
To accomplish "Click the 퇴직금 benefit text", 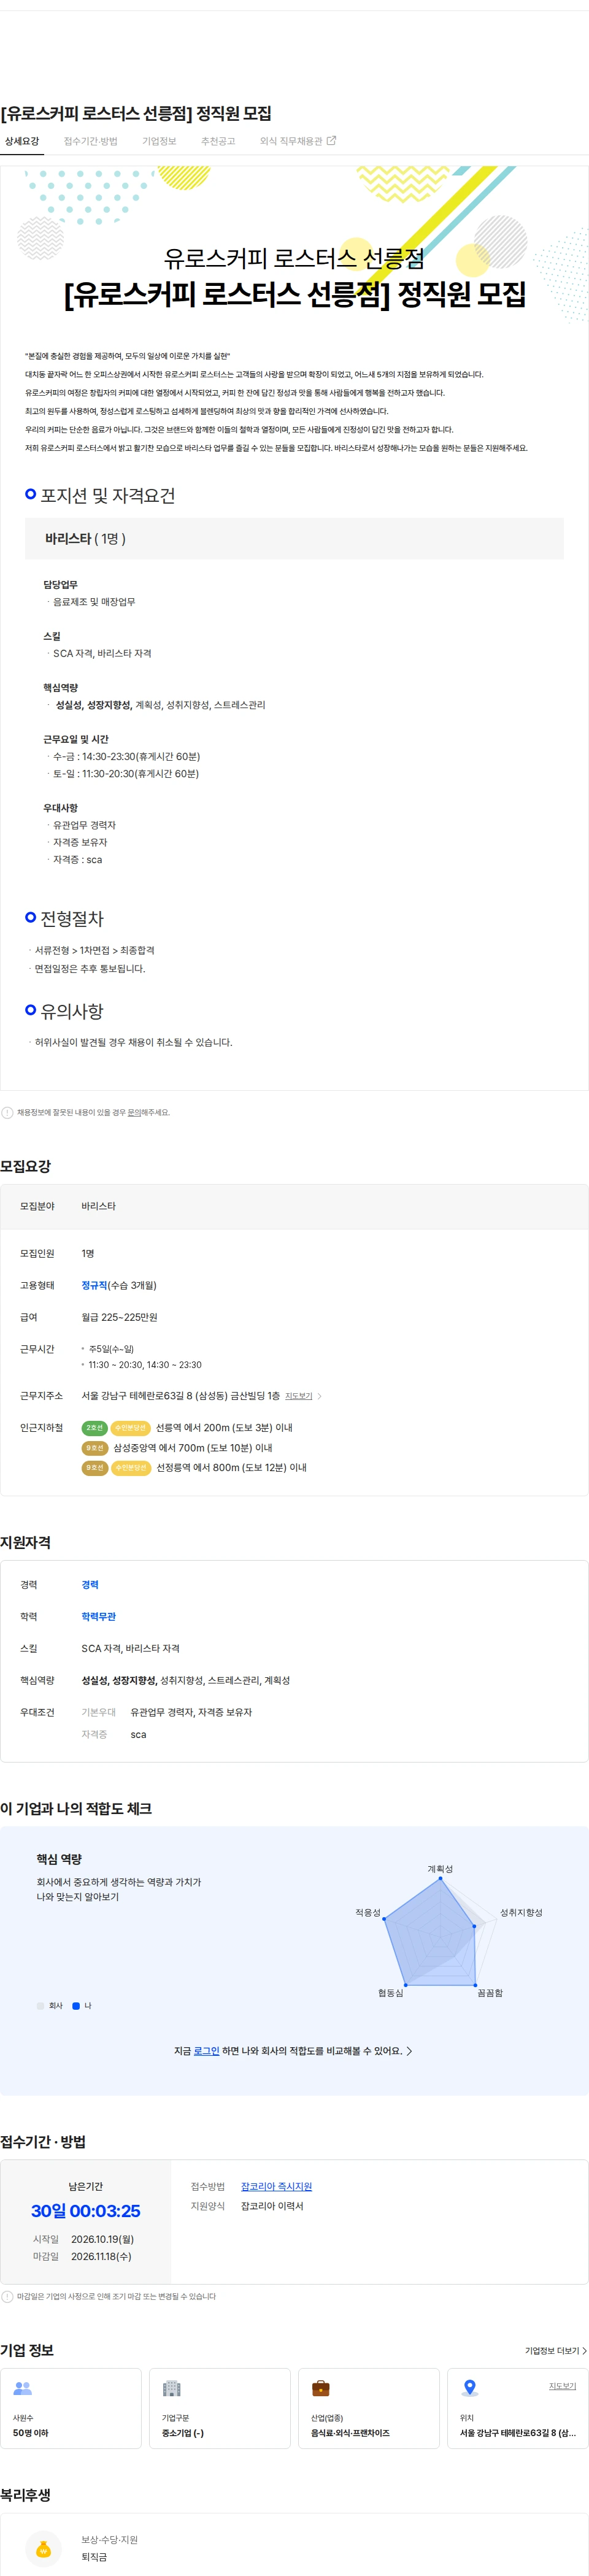I will pyautogui.click(x=94, y=2556).
